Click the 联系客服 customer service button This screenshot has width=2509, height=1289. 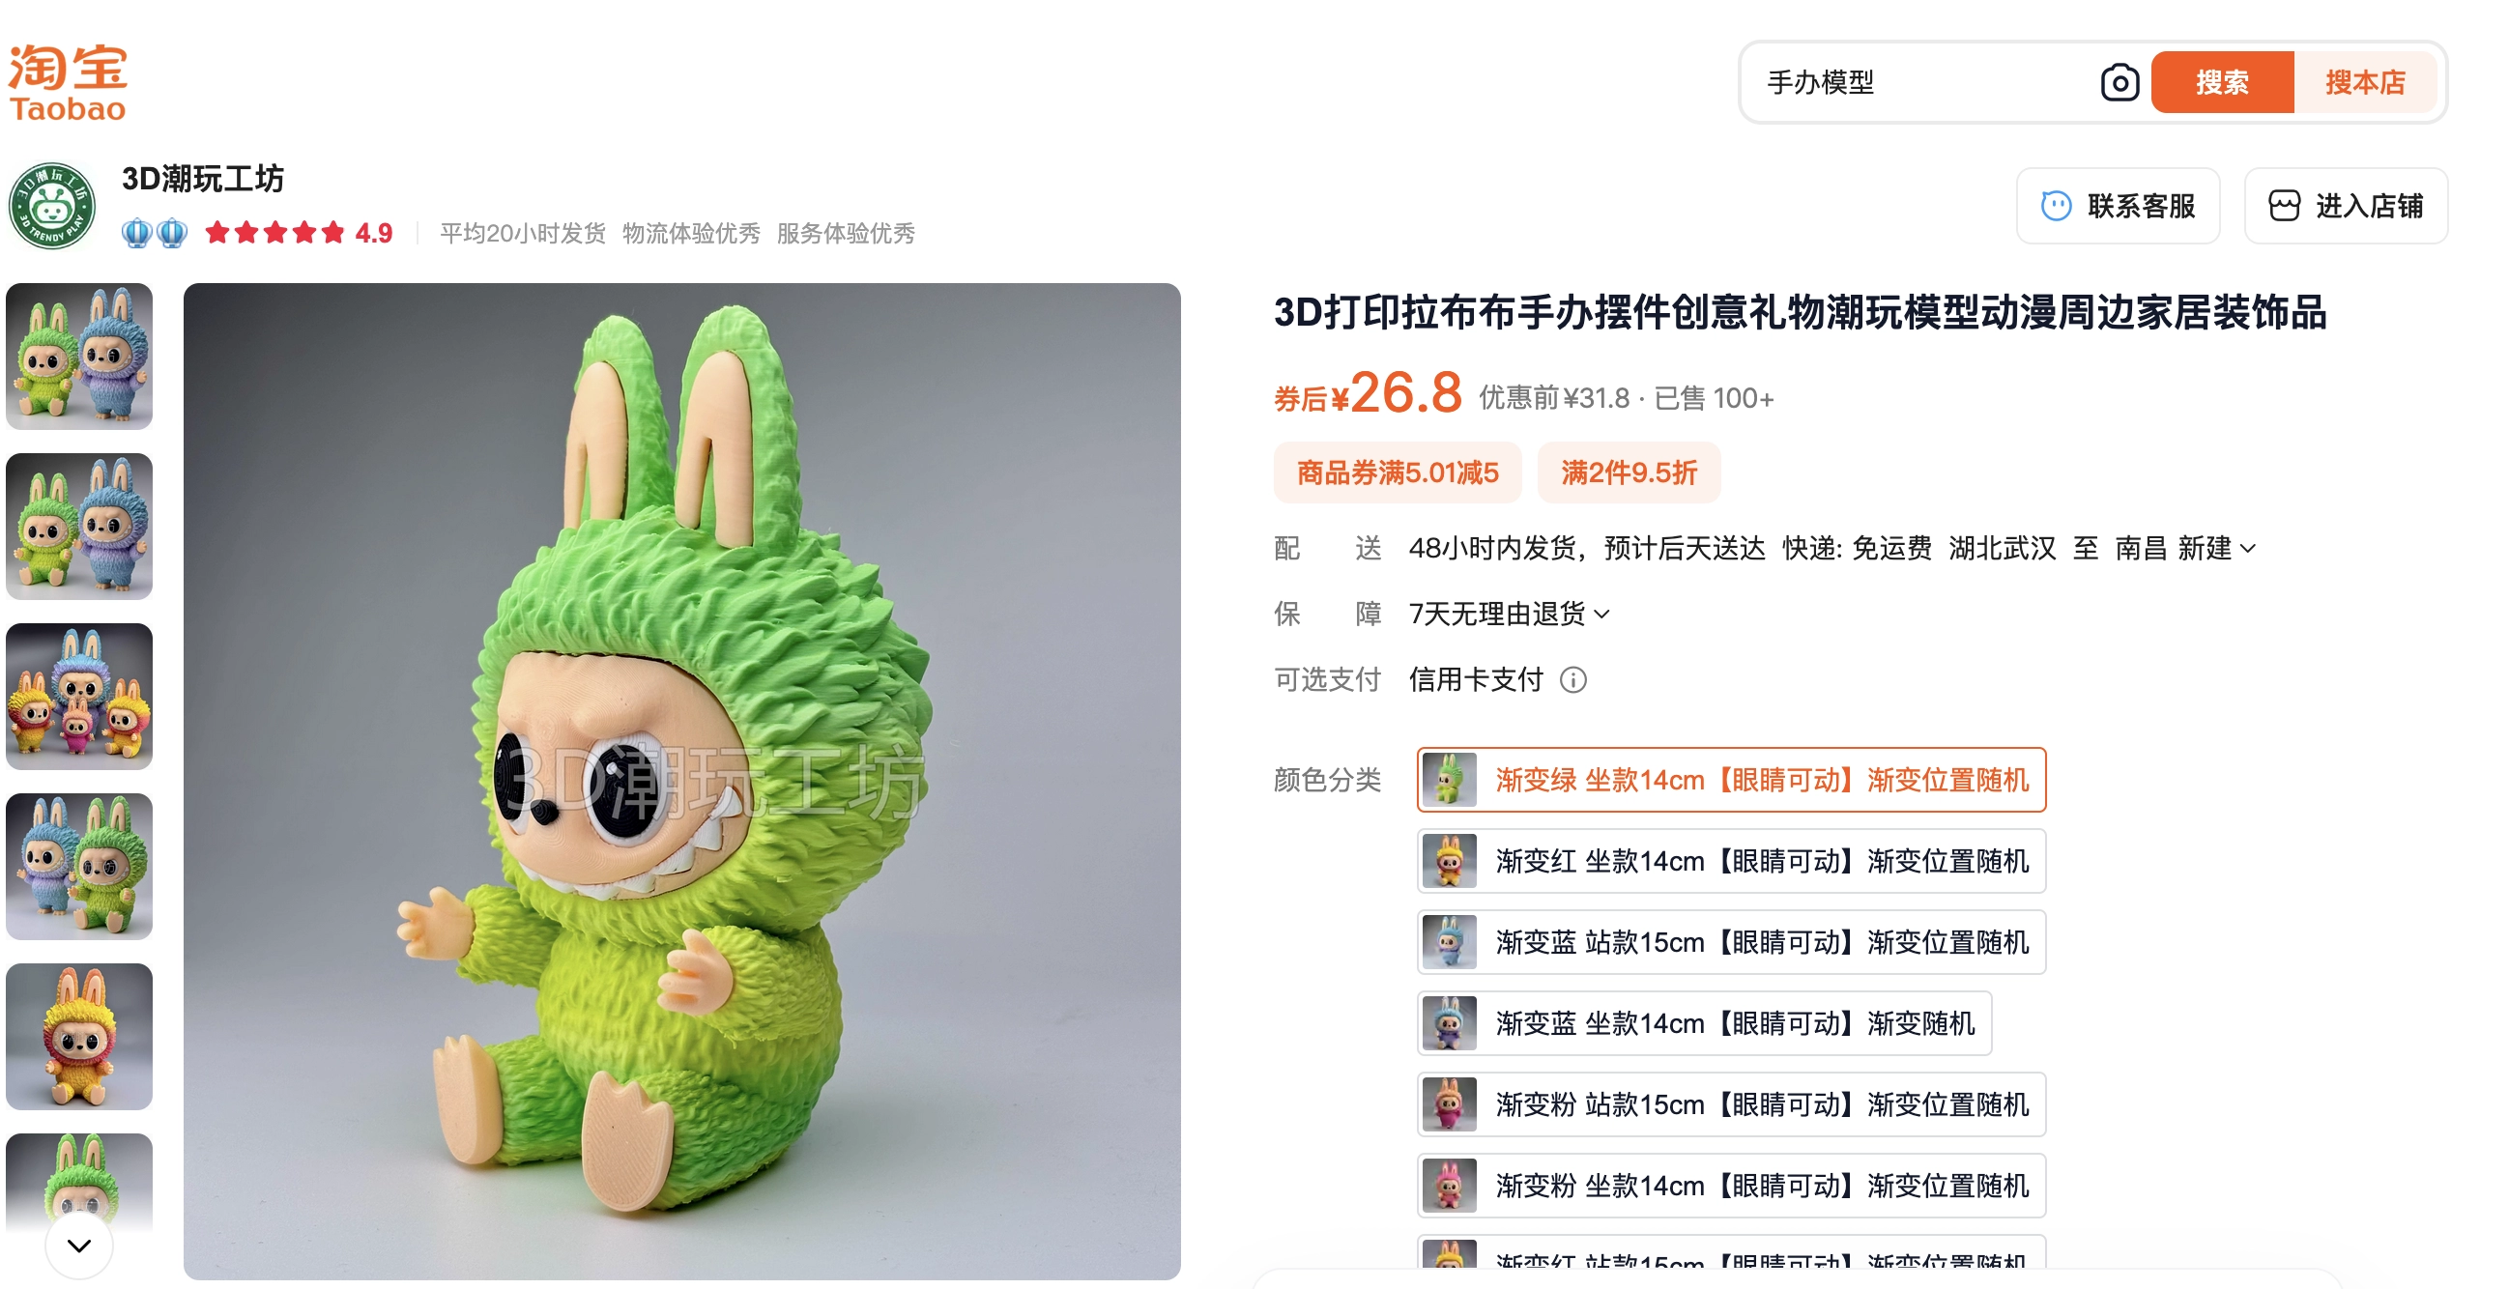click(2118, 206)
